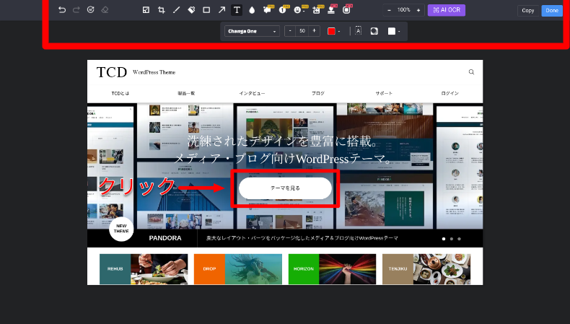
Task: Click the NEW THEME round badge
Action: 121,229
